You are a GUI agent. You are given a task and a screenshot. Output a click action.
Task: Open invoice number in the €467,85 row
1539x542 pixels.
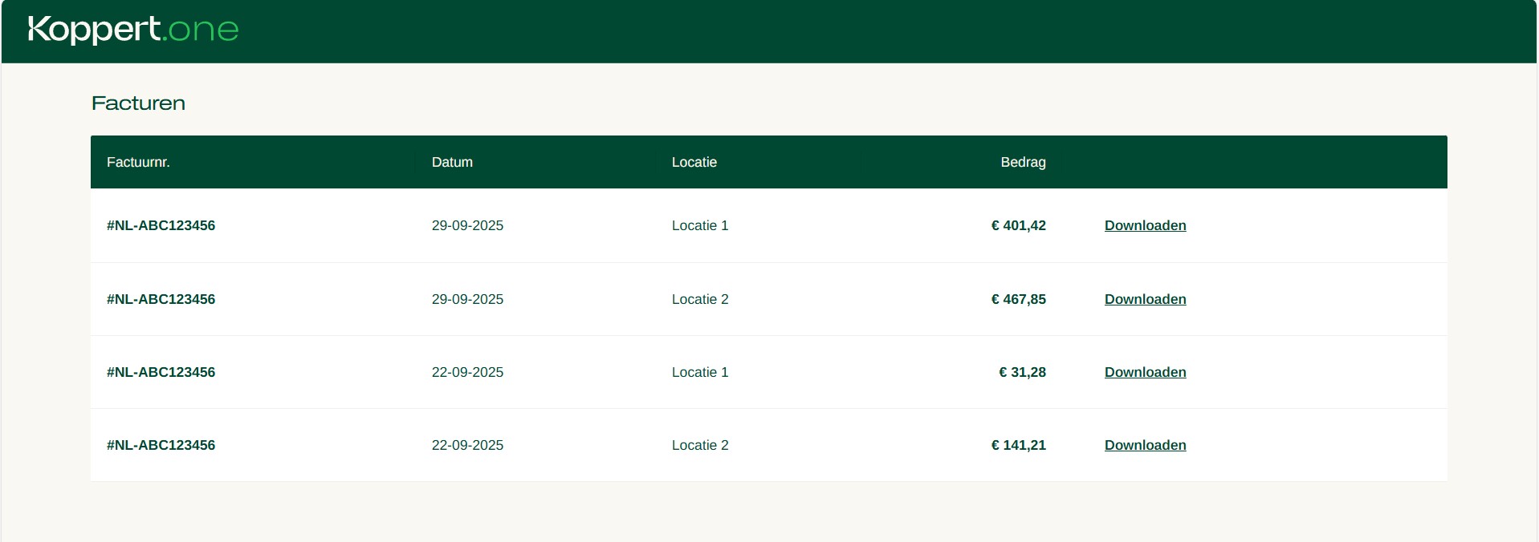tap(161, 299)
